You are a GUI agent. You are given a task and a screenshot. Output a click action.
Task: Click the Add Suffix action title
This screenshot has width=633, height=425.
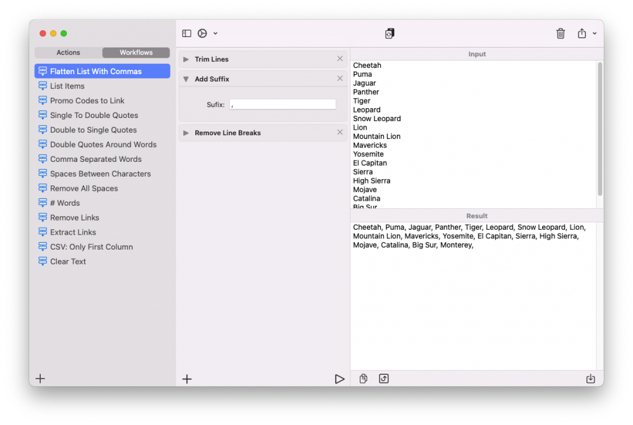pos(212,79)
